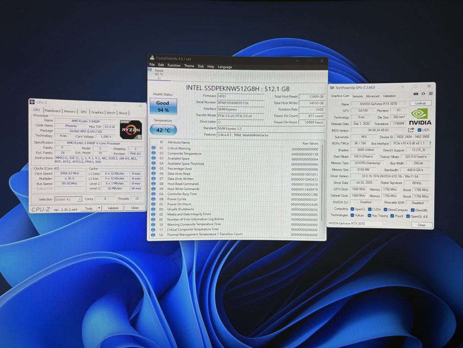Toggle the DirectML checkbox
This screenshot has width=463, height=348.
click(x=413, y=210)
